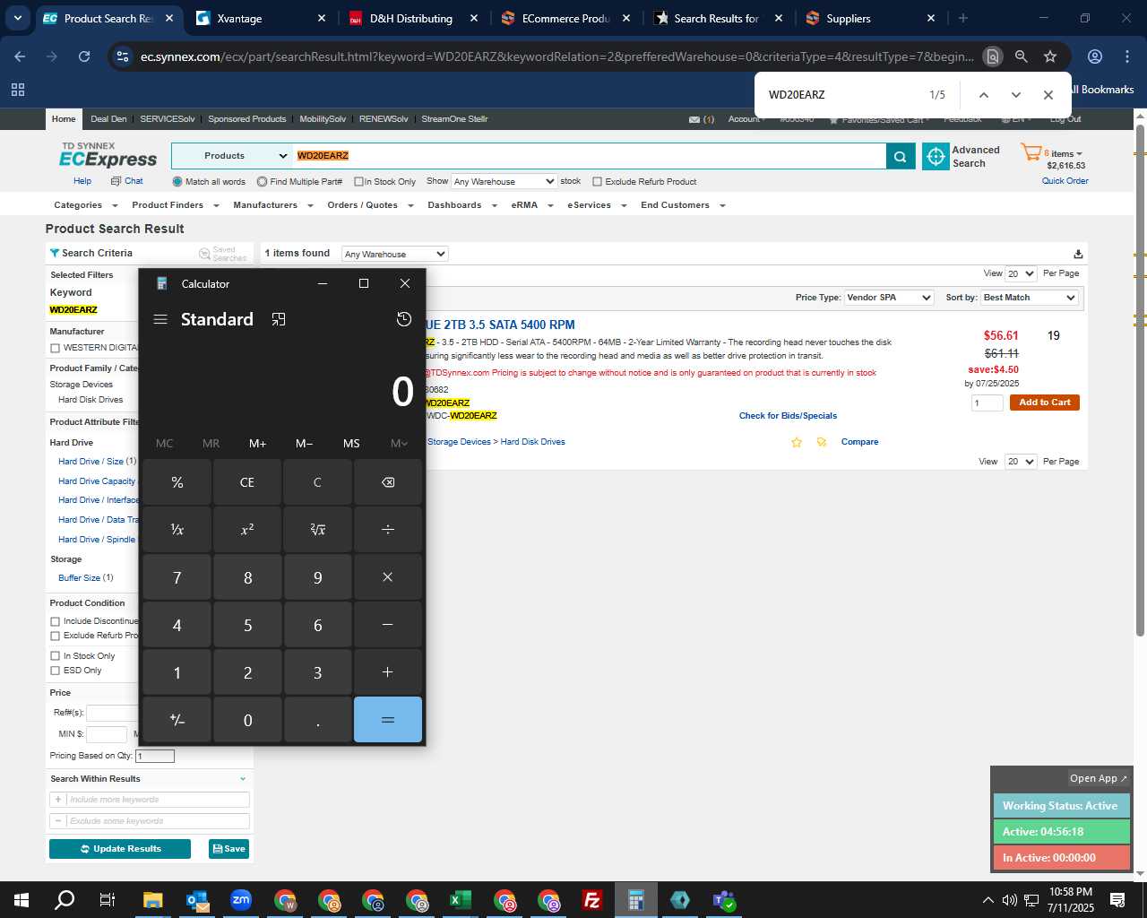Image resolution: width=1147 pixels, height=918 pixels.
Task: Open FileZilla from the taskbar
Action: pos(592,900)
